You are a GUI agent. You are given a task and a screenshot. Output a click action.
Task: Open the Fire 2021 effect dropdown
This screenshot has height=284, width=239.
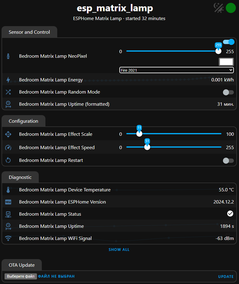(177, 70)
